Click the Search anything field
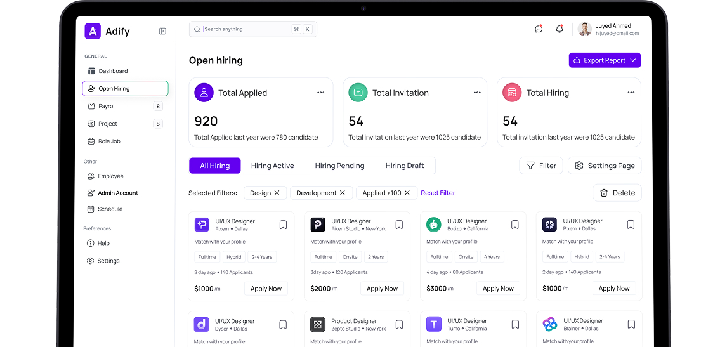This screenshot has height=347, width=727. point(252,29)
